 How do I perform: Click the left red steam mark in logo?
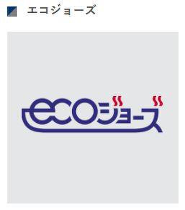[118, 101]
